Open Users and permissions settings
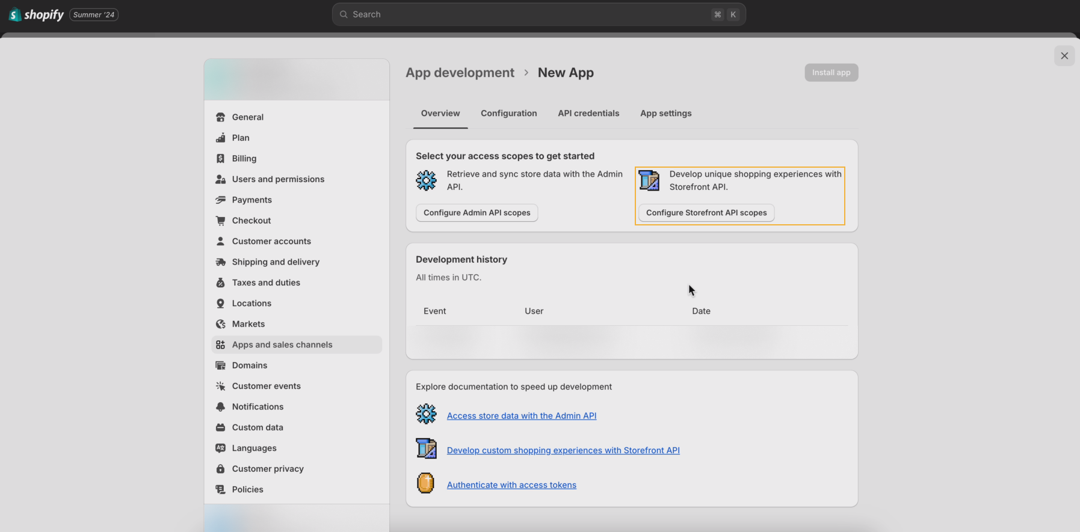This screenshot has height=532, width=1080. coord(297,179)
